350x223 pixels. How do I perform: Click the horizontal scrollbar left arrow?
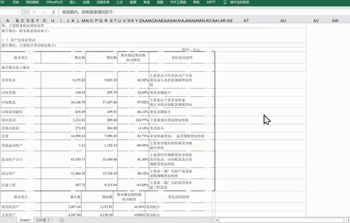click(x=217, y=220)
